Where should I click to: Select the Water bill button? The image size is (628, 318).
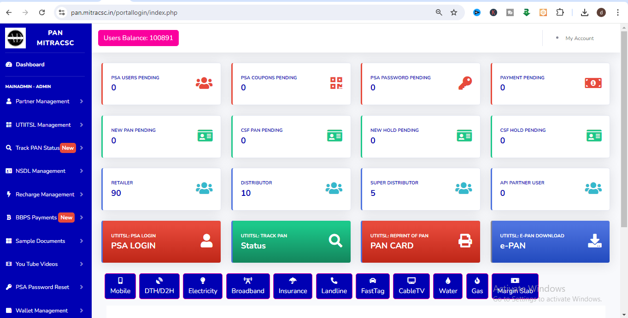click(x=448, y=286)
